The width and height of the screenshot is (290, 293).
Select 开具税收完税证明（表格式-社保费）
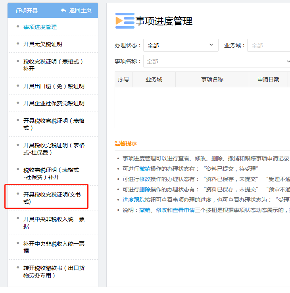pyautogui.click(x=54, y=149)
